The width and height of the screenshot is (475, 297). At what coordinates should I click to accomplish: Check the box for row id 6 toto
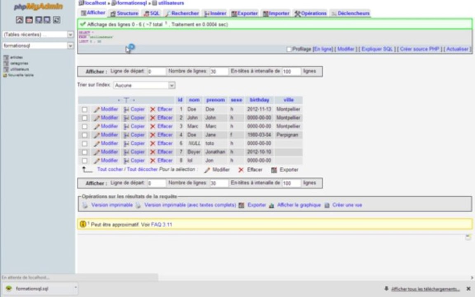[x=85, y=144]
